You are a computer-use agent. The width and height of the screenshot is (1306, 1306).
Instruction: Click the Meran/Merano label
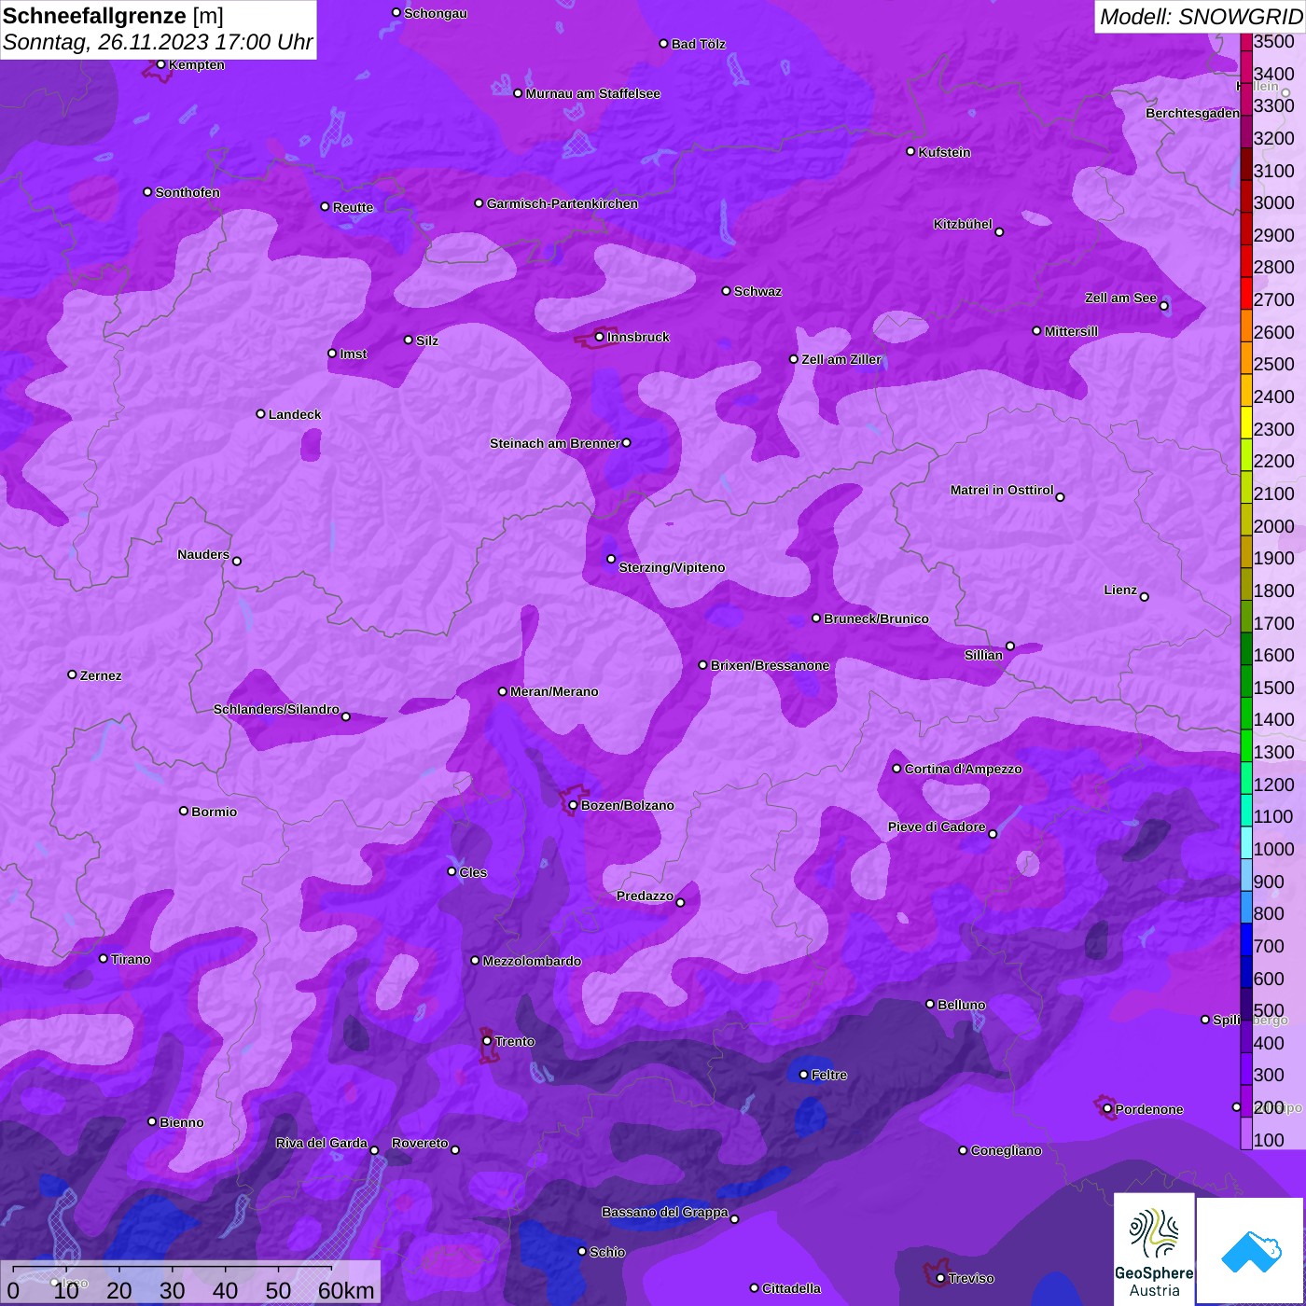(x=554, y=691)
